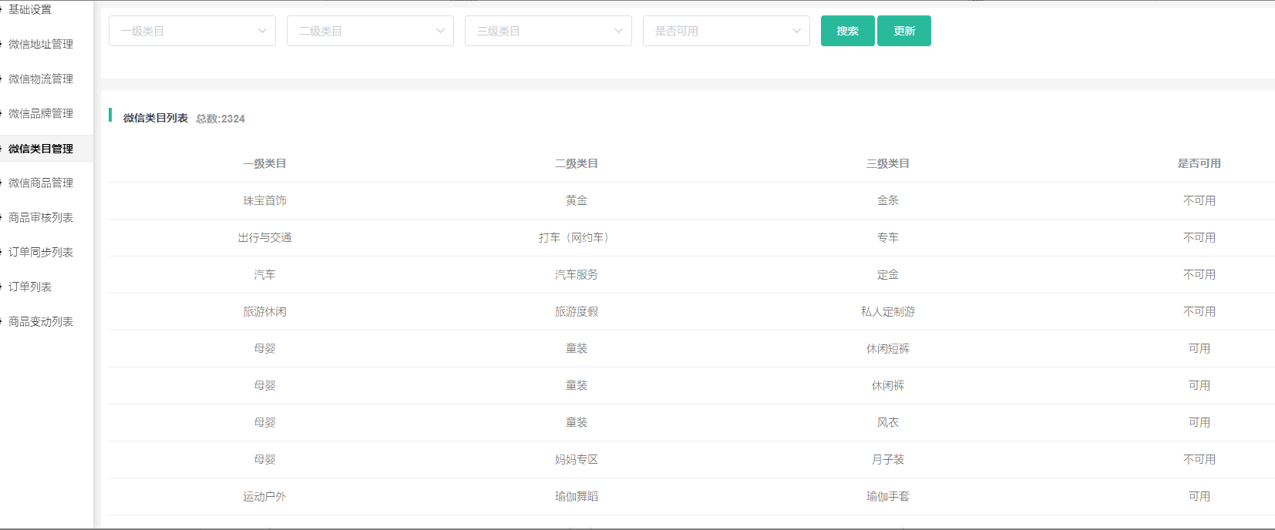Select 订单列表 in the sidebar
Screen dimensions: 1275x530
(x=30, y=287)
